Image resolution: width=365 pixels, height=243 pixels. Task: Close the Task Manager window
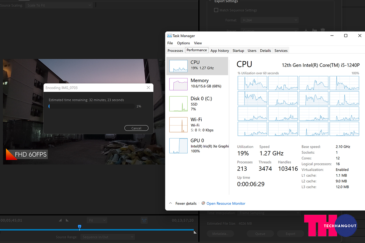click(x=360, y=36)
